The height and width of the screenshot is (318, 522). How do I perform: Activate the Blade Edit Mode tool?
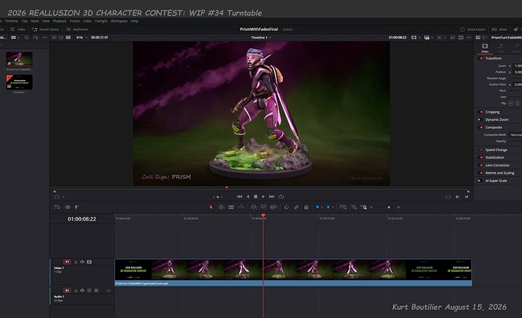[x=241, y=208]
